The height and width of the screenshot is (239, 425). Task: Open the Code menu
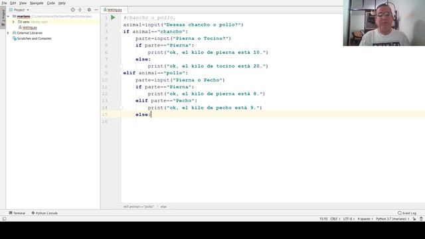pos(50,3)
